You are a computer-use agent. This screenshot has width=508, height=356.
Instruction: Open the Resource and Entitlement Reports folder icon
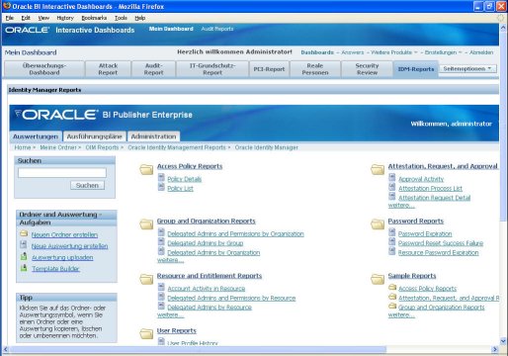pyautogui.click(x=146, y=279)
